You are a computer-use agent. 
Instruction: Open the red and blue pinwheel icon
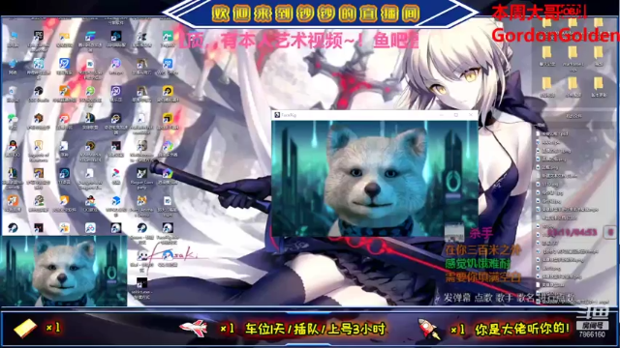(x=116, y=174)
